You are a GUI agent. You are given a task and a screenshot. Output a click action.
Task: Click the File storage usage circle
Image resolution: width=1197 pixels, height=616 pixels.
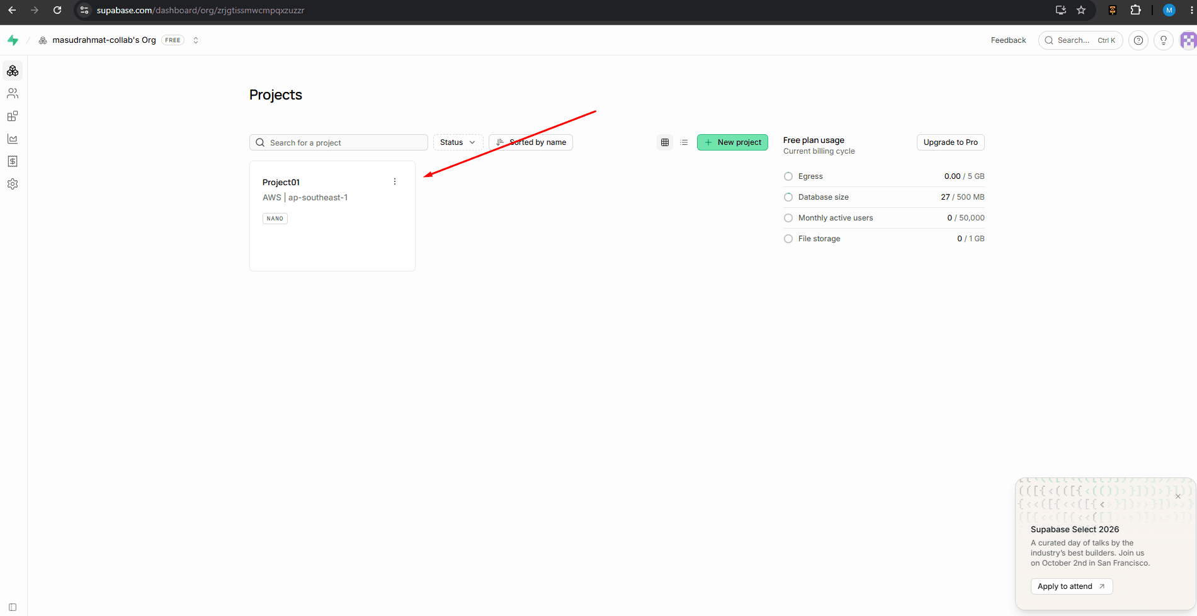[788, 239]
